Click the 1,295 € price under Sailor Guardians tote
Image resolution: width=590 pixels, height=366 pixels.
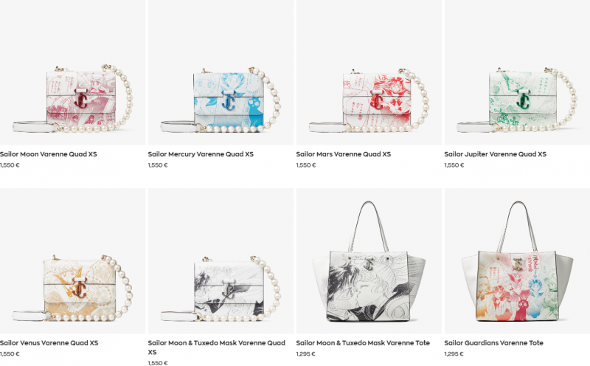pyautogui.click(x=454, y=353)
